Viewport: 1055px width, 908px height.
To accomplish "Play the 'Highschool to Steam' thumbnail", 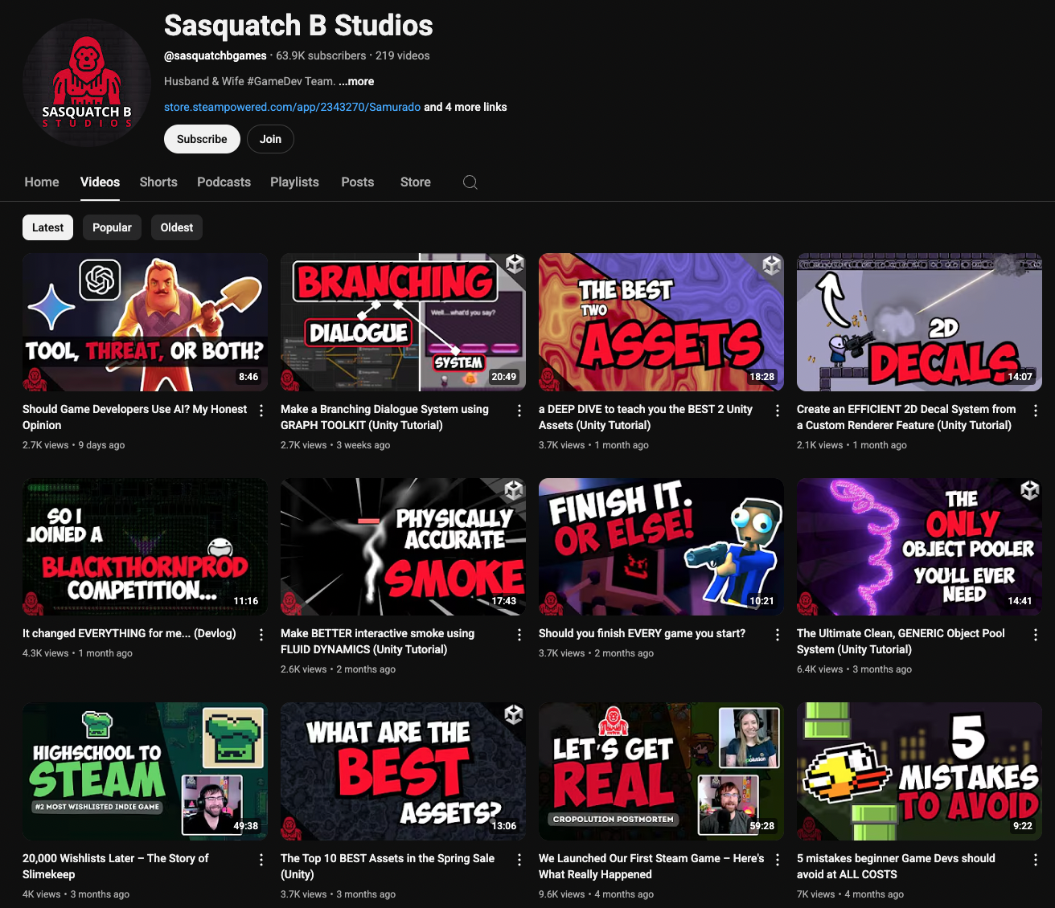I will pyautogui.click(x=145, y=771).
